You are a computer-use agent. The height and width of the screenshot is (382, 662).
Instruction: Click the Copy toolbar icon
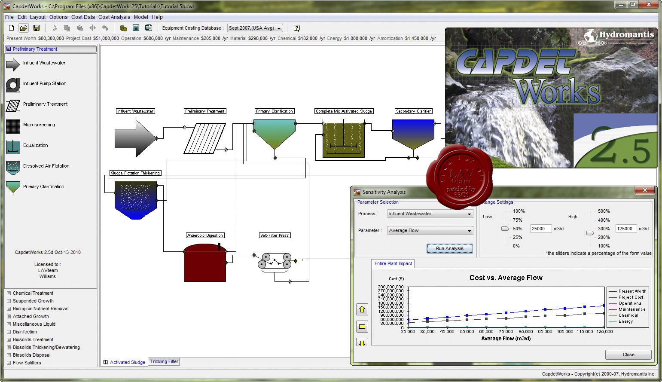point(67,28)
